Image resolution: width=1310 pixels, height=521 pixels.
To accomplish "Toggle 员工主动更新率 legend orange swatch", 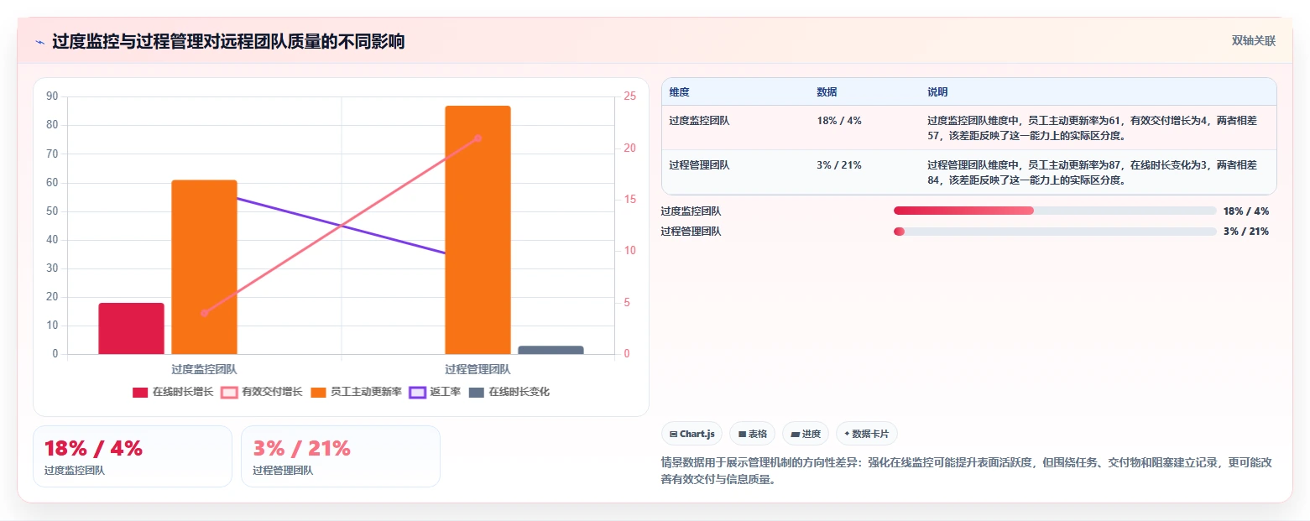I will tap(318, 393).
